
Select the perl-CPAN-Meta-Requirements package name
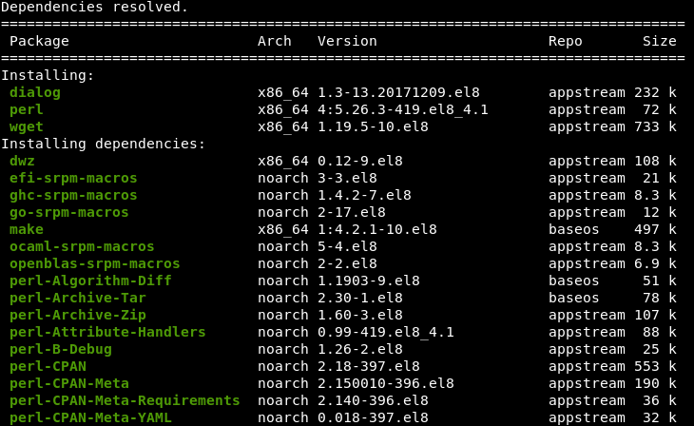click(x=125, y=400)
